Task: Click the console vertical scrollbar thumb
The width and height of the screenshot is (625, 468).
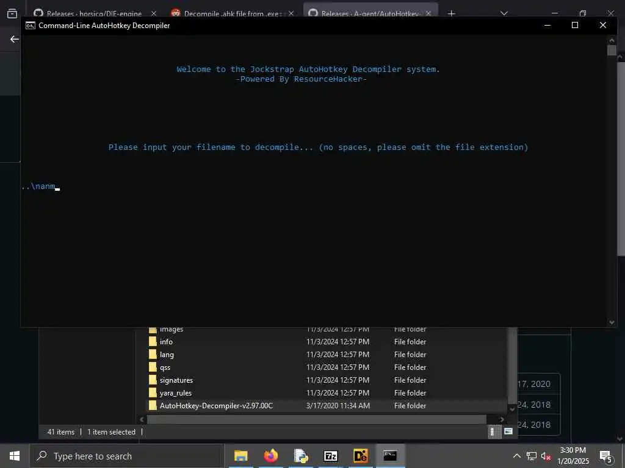Action: (x=612, y=50)
